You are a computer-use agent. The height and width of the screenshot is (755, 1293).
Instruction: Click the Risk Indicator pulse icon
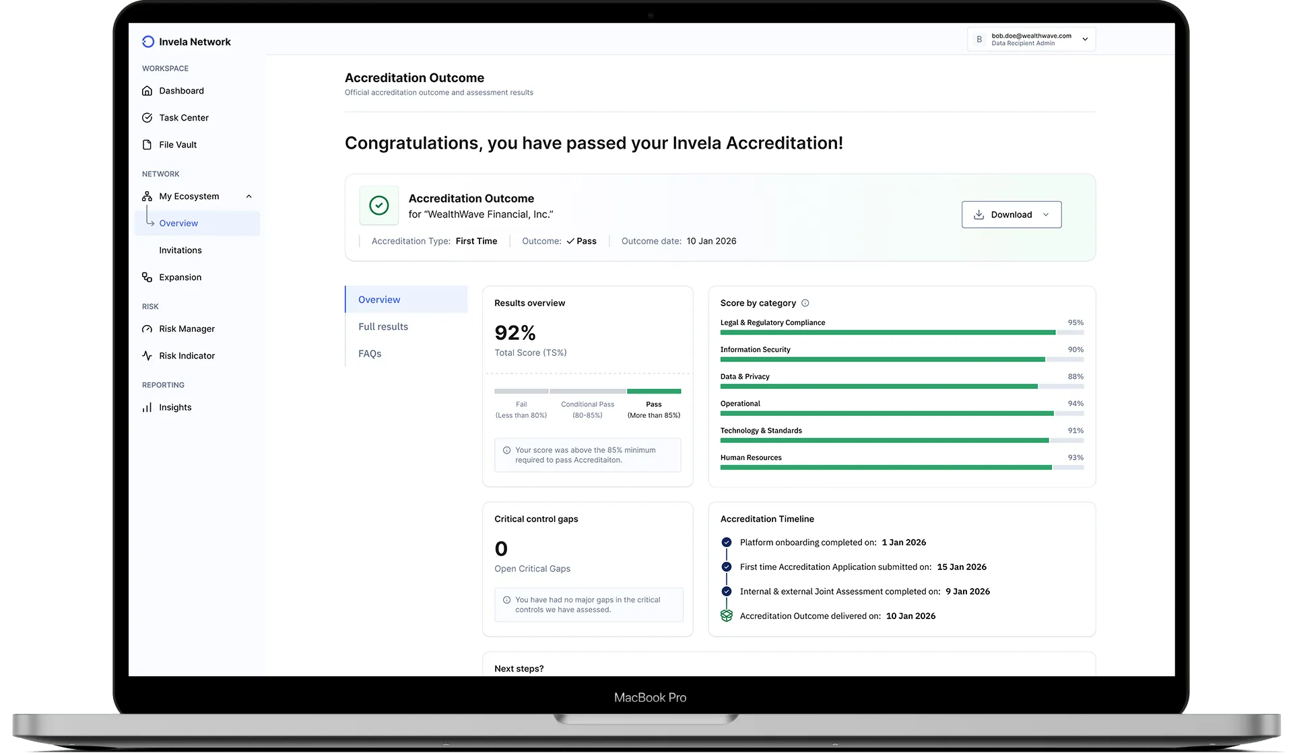[147, 356]
